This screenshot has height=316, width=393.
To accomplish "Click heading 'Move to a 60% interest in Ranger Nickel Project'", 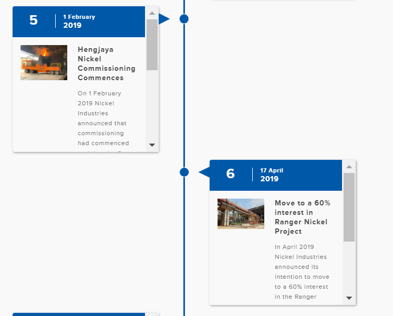I will click(x=302, y=217).
